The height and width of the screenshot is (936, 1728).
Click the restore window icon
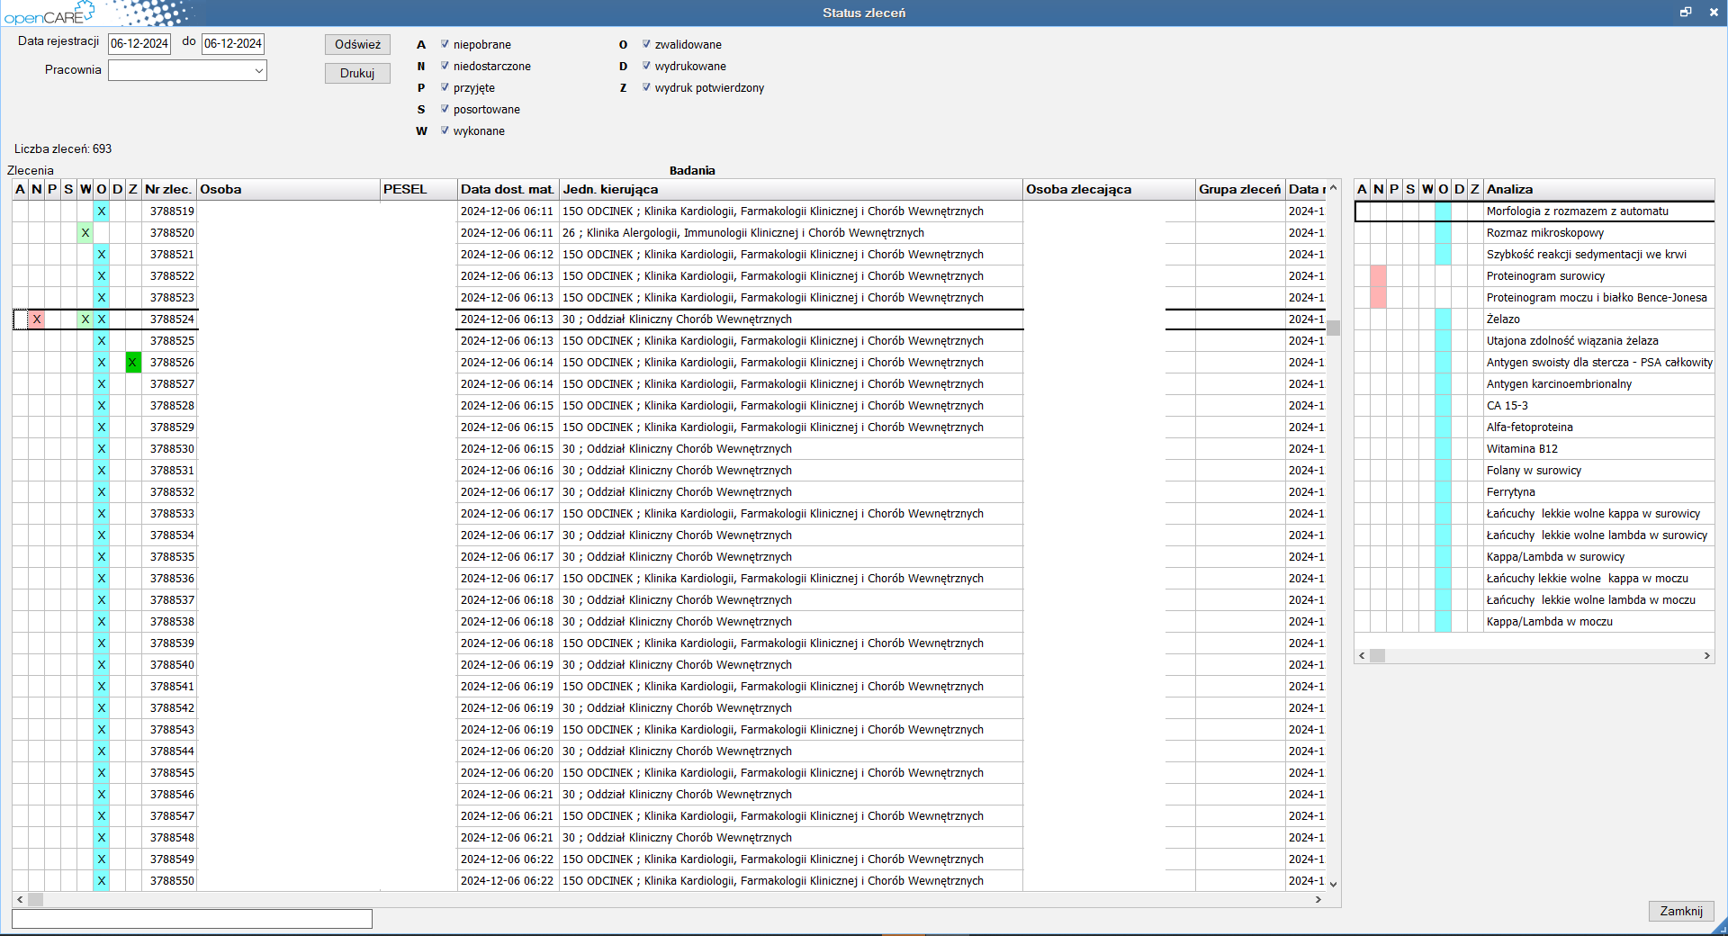(x=1686, y=13)
